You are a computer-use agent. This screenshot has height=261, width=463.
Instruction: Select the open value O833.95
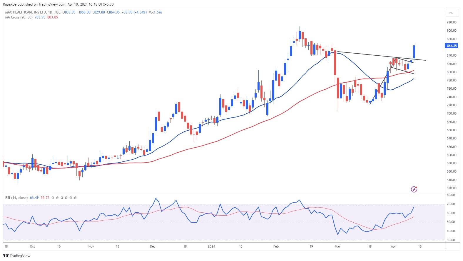click(69, 12)
